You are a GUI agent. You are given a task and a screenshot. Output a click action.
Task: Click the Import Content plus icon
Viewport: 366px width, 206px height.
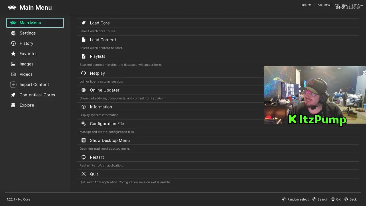[13, 85]
